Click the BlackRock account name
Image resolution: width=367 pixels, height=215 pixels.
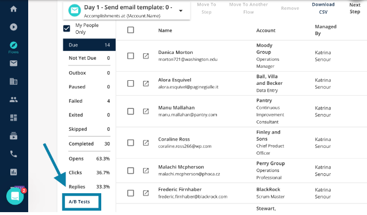[x=268, y=189]
